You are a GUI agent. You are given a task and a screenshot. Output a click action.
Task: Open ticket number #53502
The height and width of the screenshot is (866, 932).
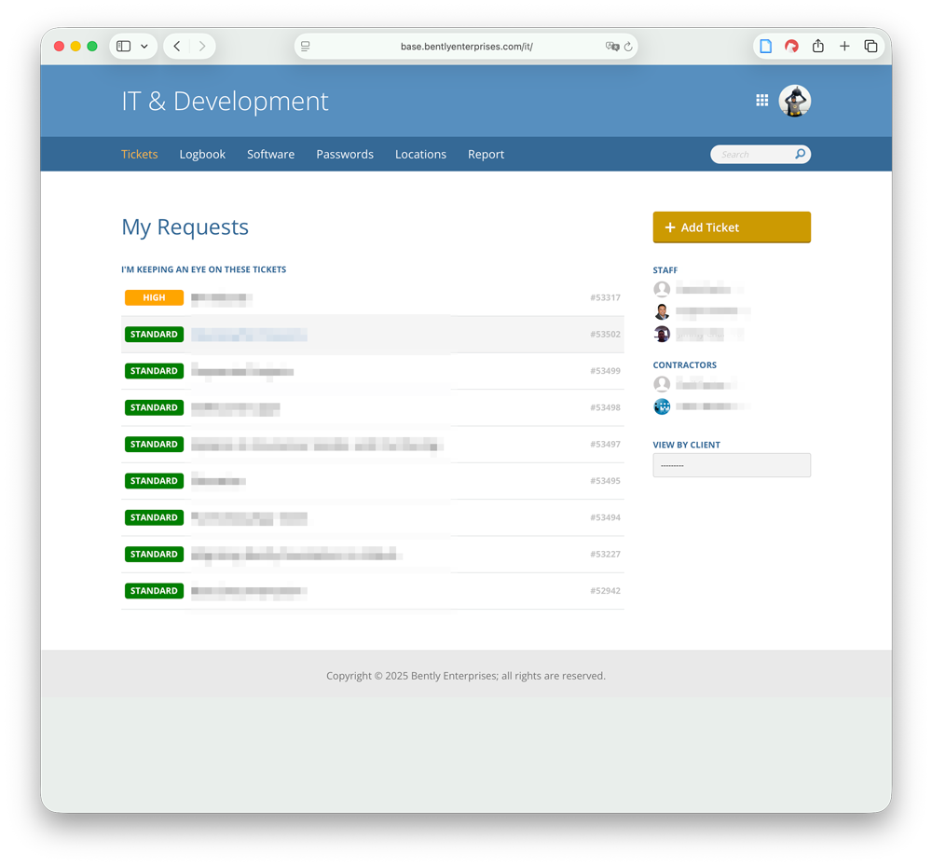[x=373, y=335]
